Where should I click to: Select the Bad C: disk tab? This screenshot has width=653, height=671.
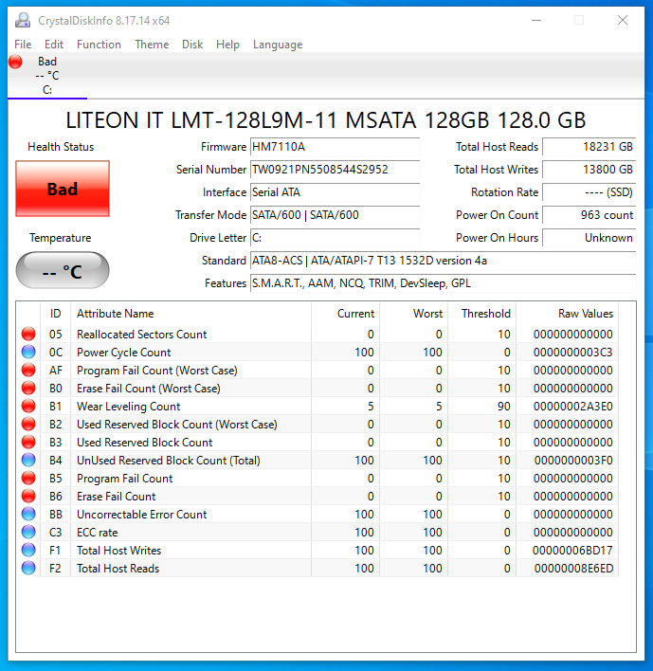(47, 76)
